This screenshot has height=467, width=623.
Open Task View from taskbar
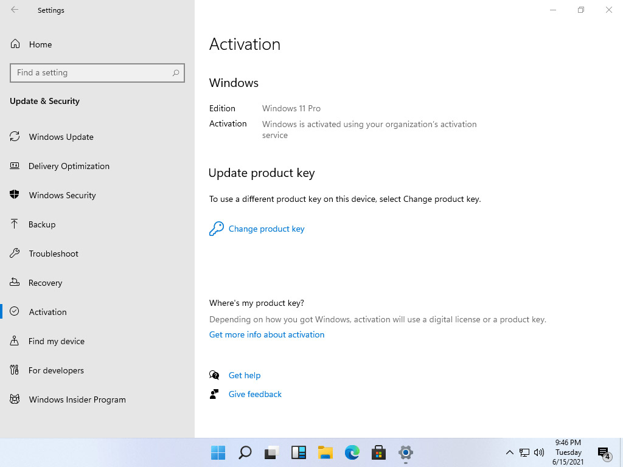pos(272,452)
